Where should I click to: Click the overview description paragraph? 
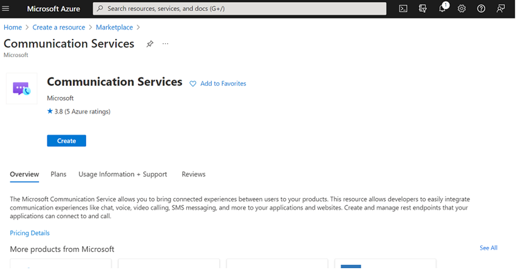pyautogui.click(x=240, y=208)
